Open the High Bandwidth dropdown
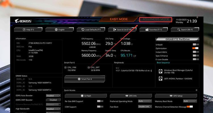213x113 pixels. (x=53, y=109)
